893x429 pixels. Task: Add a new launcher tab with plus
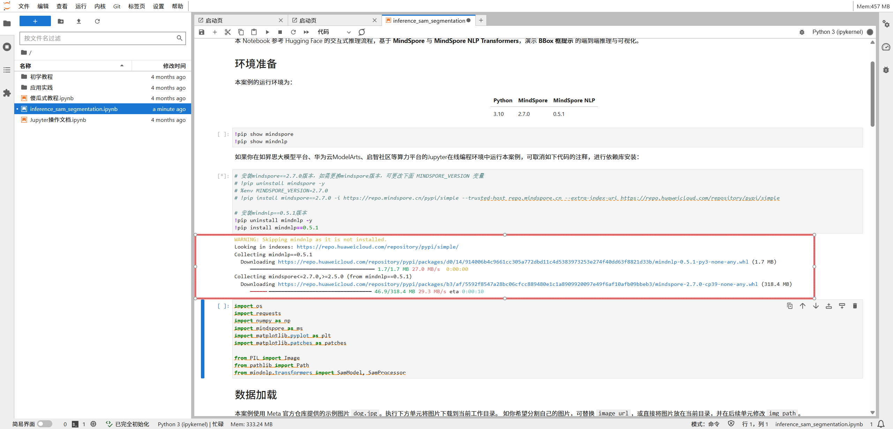tap(481, 21)
